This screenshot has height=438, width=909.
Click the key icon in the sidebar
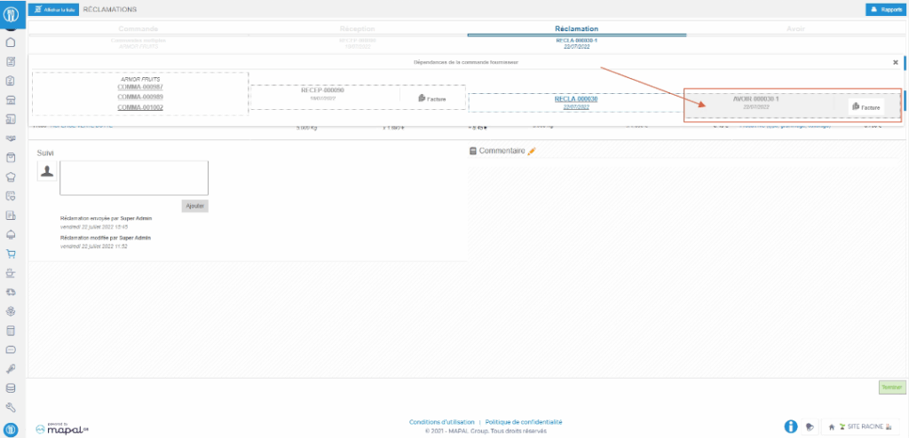tap(12, 368)
